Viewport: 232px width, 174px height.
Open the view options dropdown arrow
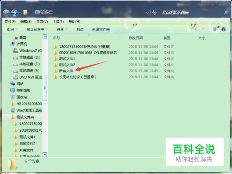pyautogui.click(x=203, y=29)
